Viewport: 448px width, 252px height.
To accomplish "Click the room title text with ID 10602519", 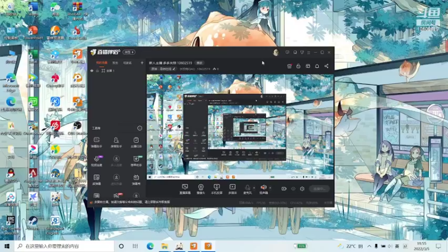I will pos(170,63).
